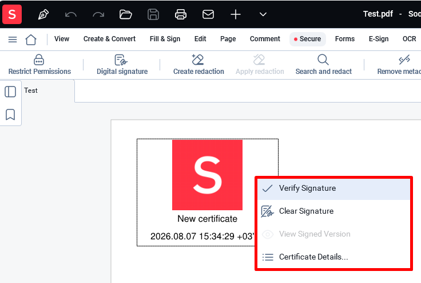Print the document with the printer icon
This screenshot has height=283, width=421.
[181, 14]
